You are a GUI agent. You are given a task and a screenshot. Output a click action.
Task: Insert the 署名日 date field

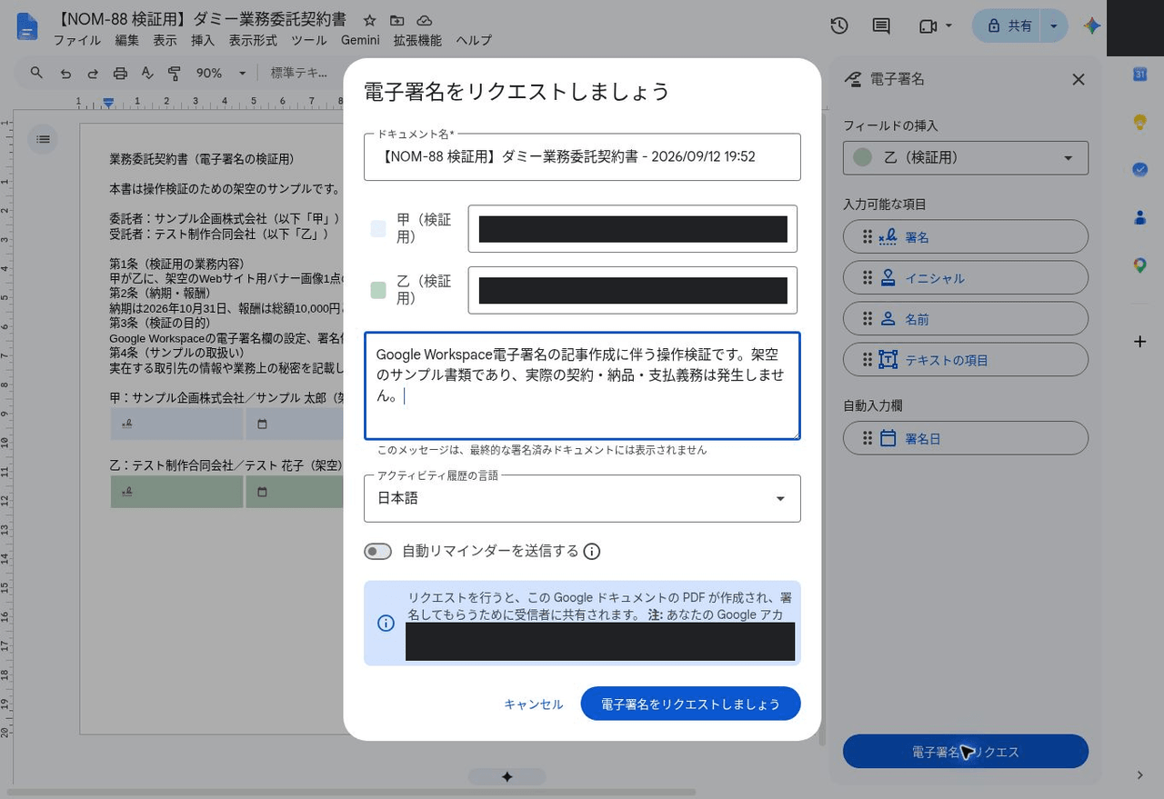pyautogui.click(x=966, y=438)
